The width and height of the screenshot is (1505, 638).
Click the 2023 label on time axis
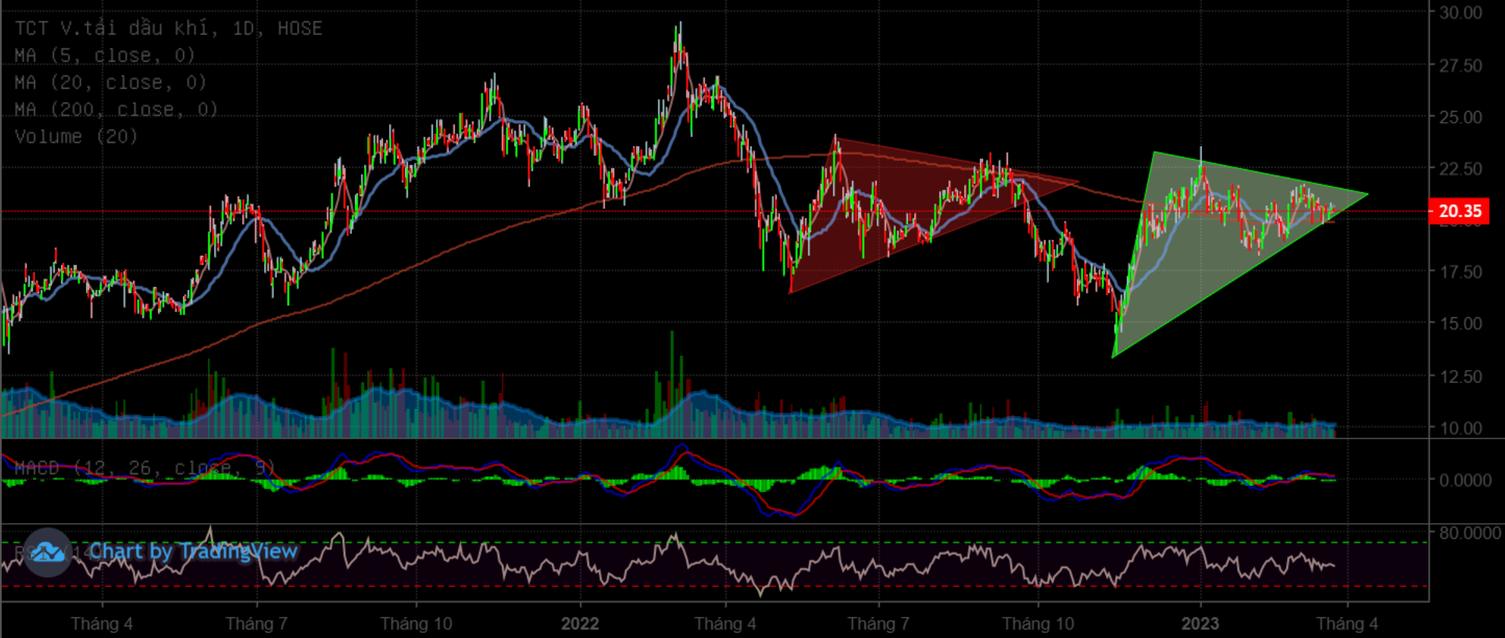pyautogui.click(x=1200, y=623)
